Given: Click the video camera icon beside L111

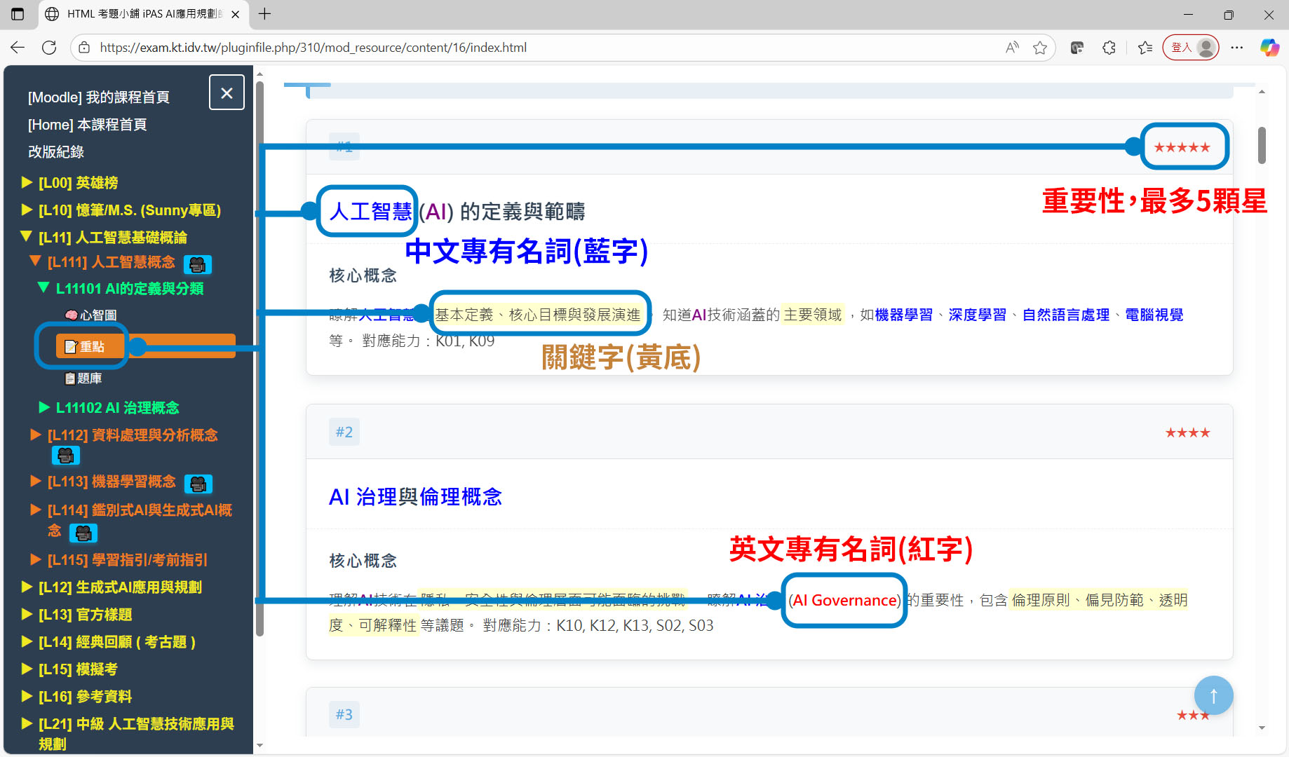Looking at the screenshot, I should click(198, 264).
